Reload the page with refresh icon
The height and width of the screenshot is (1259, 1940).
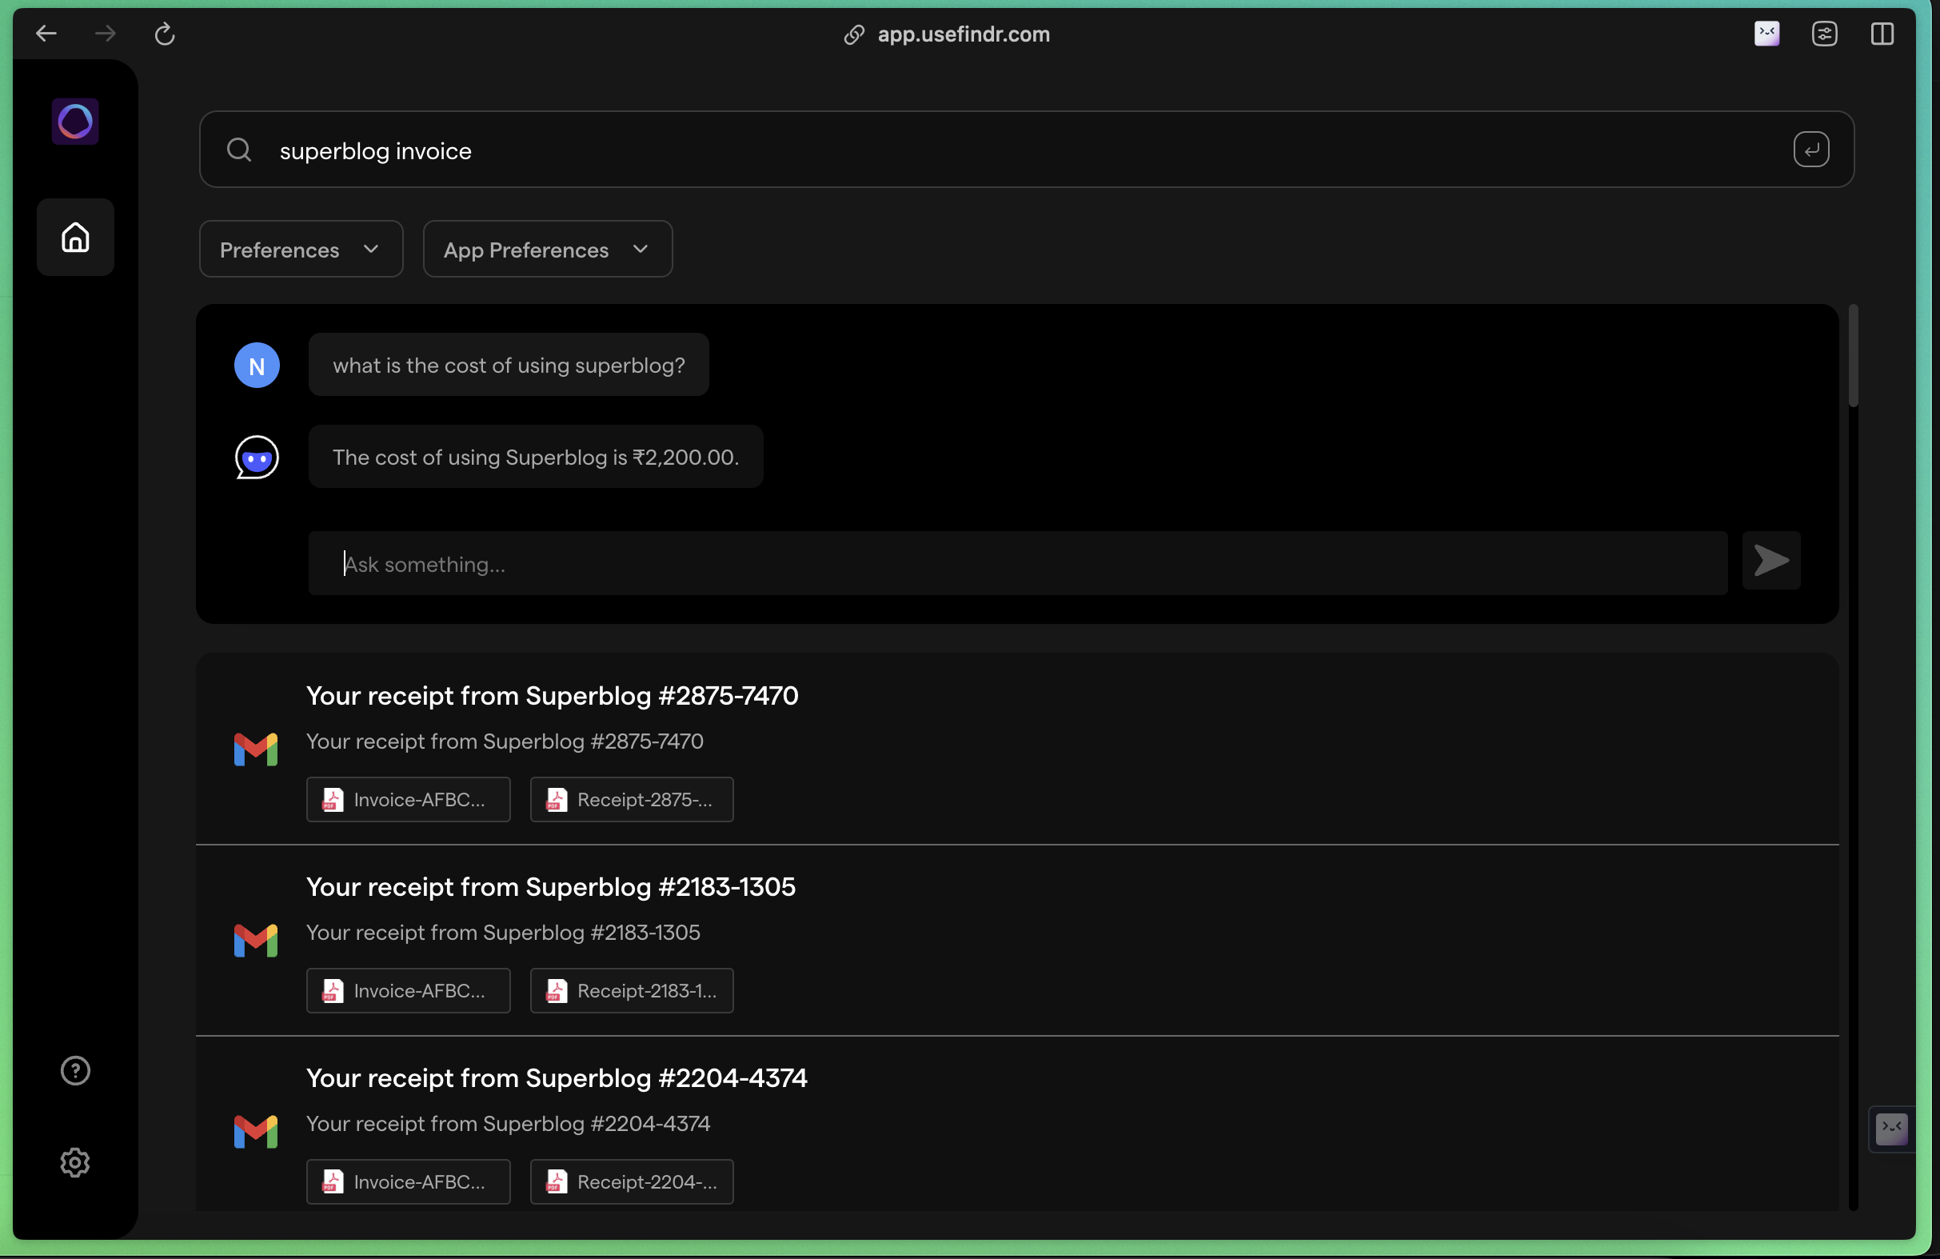coord(165,34)
